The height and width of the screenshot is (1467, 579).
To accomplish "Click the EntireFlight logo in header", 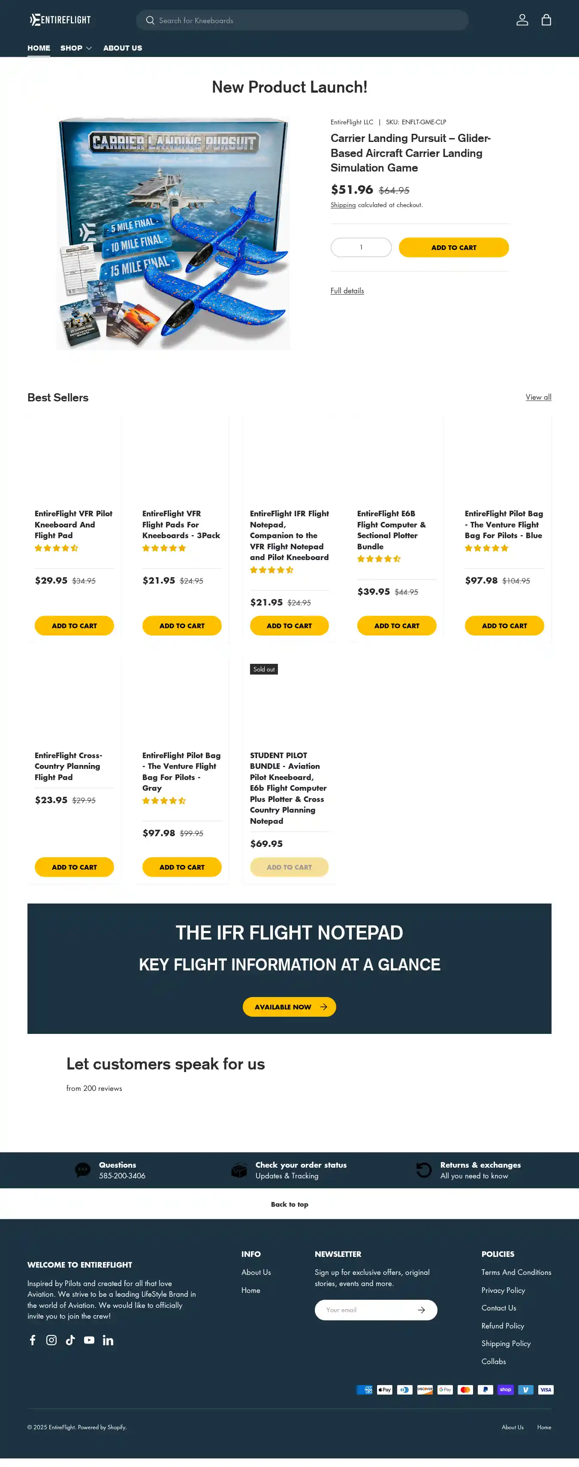I will (60, 20).
